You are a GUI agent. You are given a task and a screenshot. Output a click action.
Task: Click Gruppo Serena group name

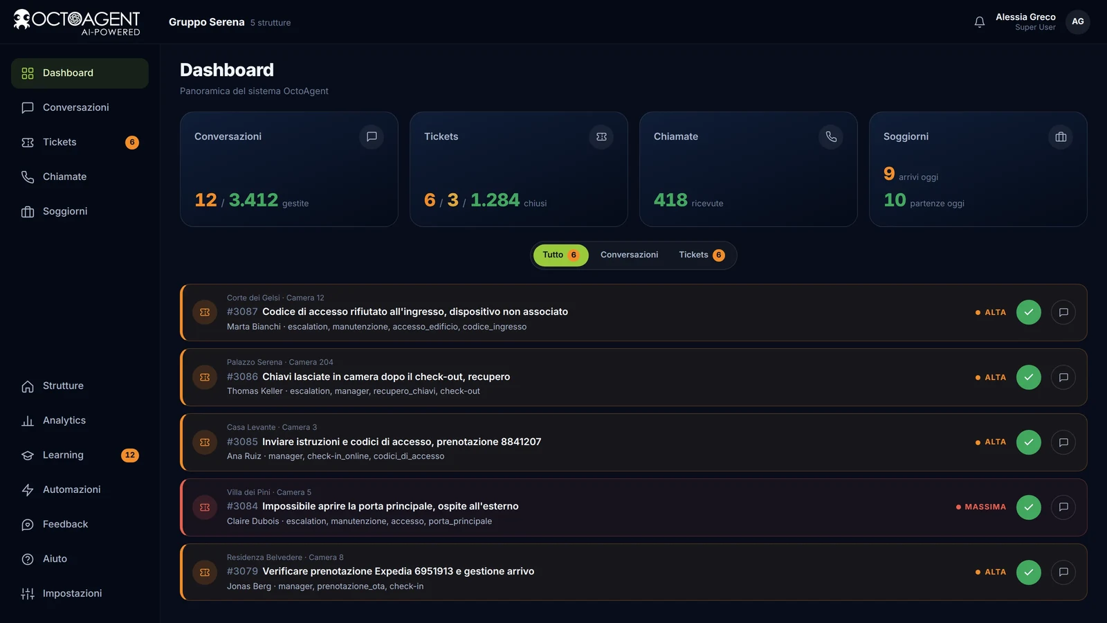tap(206, 22)
